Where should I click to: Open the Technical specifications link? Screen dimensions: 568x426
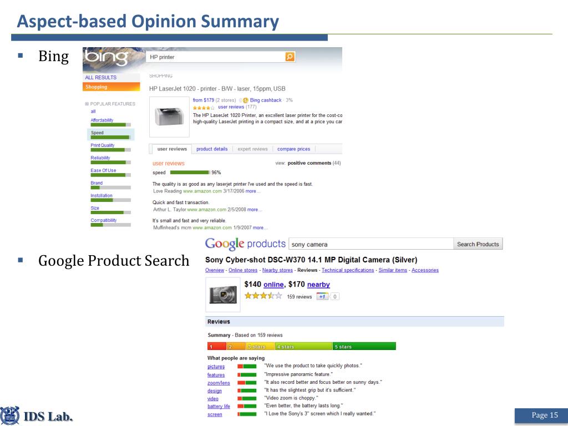[348, 270]
